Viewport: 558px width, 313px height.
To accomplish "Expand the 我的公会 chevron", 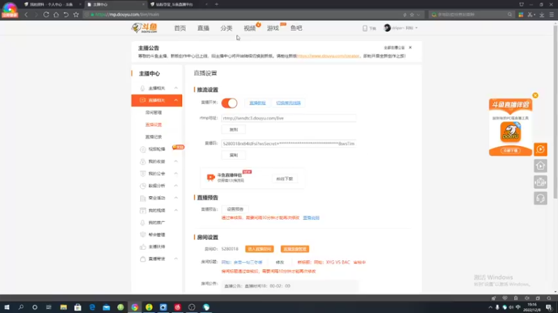I will [x=176, y=173].
